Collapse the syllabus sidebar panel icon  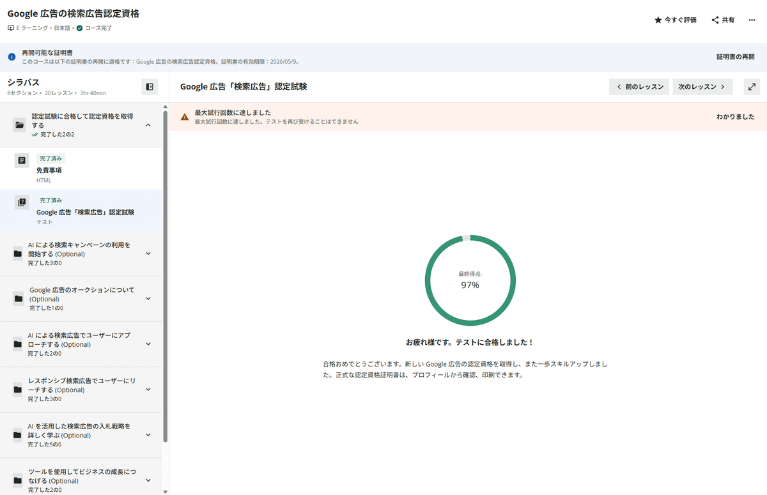click(150, 87)
